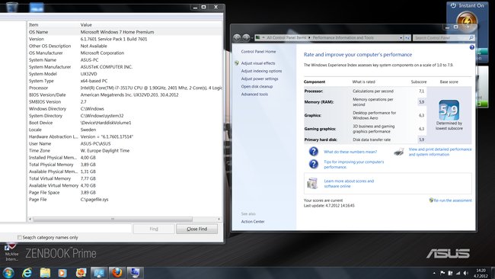Open Adjust power settings link
Screen dimensions: 495x279
260,79
